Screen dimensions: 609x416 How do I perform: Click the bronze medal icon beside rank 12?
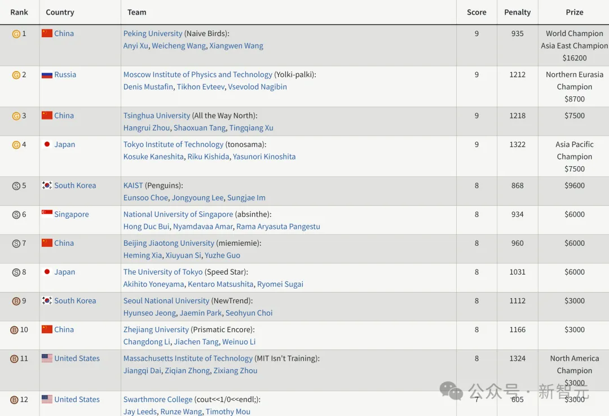14,400
